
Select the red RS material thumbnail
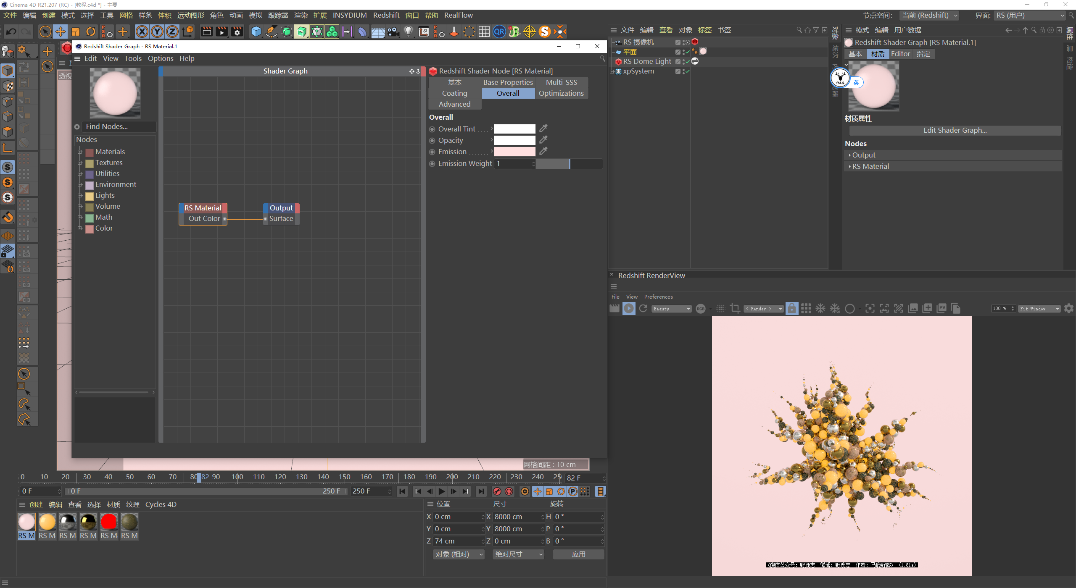coord(109,522)
